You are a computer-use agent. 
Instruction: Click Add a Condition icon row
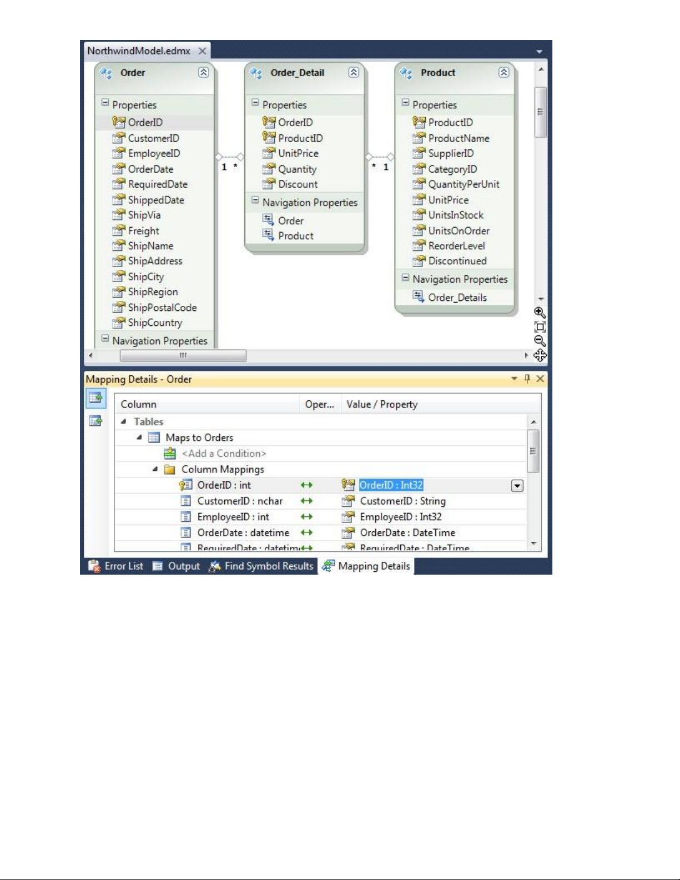170,454
